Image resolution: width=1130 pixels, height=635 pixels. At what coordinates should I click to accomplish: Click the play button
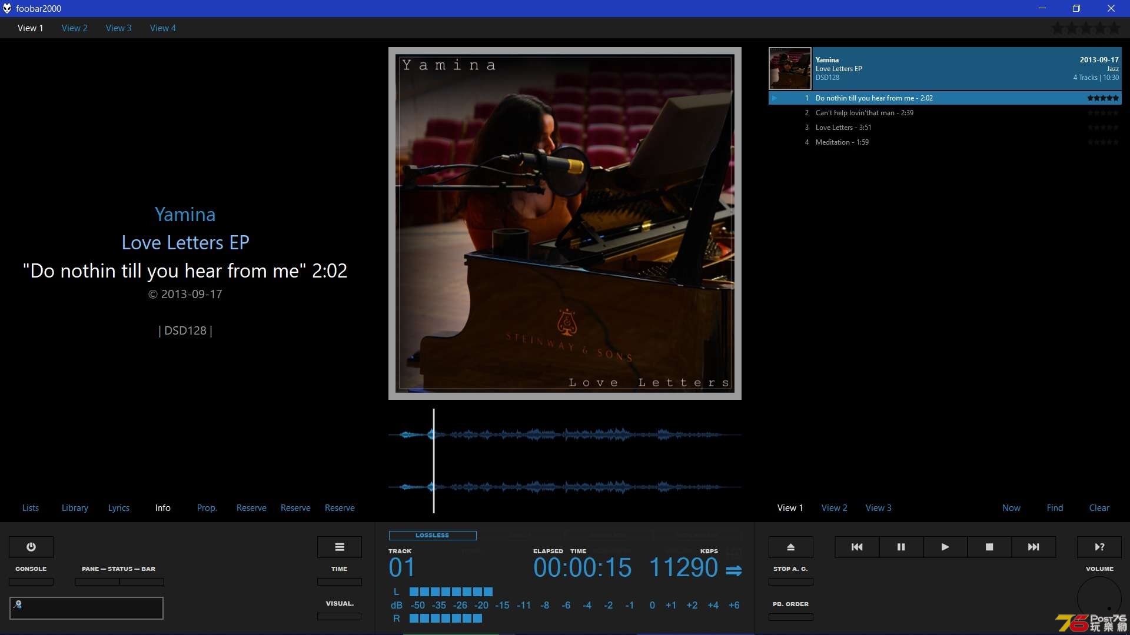[945, 547]
